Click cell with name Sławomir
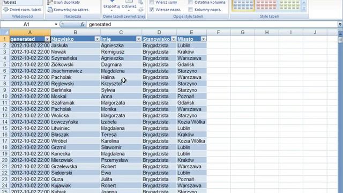 pos(121,147)
